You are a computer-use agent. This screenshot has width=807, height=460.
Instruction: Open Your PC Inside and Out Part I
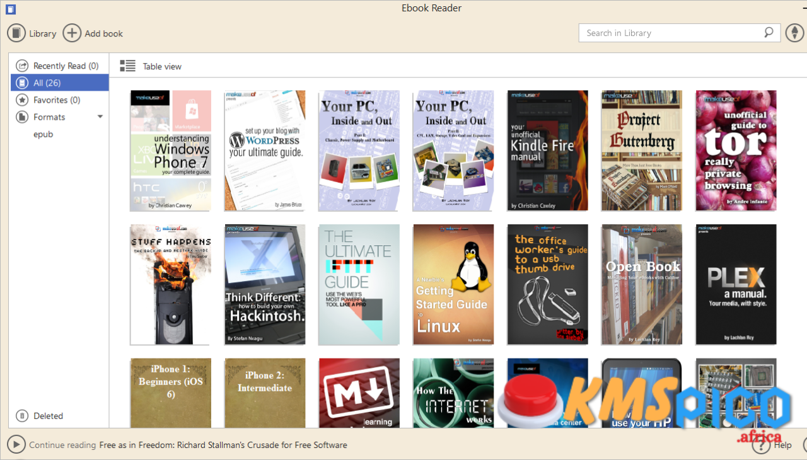(359, 151)
